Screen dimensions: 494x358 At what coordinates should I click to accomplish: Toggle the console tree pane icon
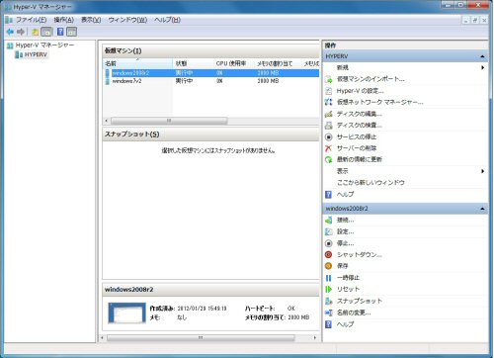tap(46, 32)
